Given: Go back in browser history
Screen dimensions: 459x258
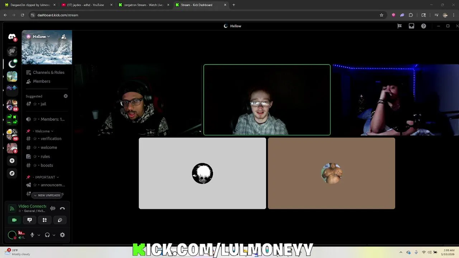Looking at the screenshot, I should click(x=5, y=15).
